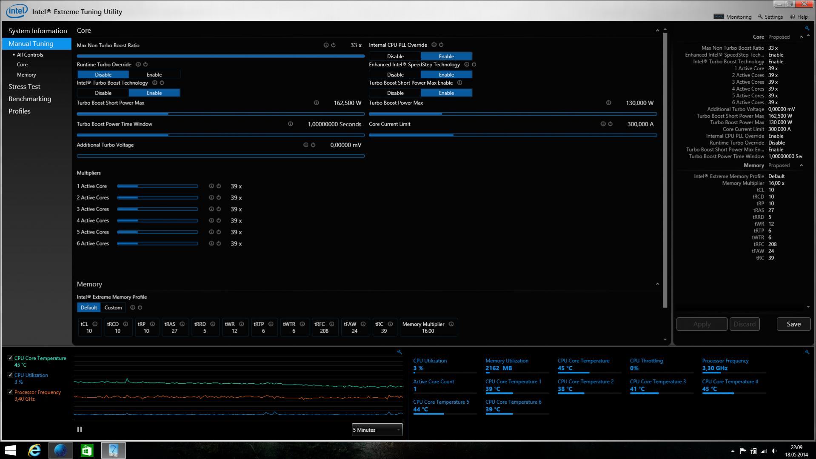Open Benchmarking page

tap(30, 99)
